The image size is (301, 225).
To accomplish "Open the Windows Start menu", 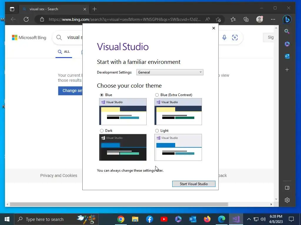I will pyautogui.click(x=7, y=219).
